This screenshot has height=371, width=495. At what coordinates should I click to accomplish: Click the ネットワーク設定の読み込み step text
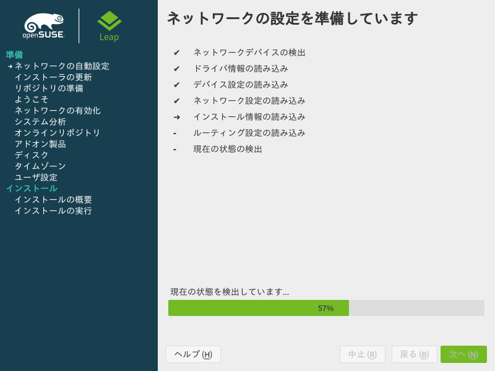coord(249,101)
